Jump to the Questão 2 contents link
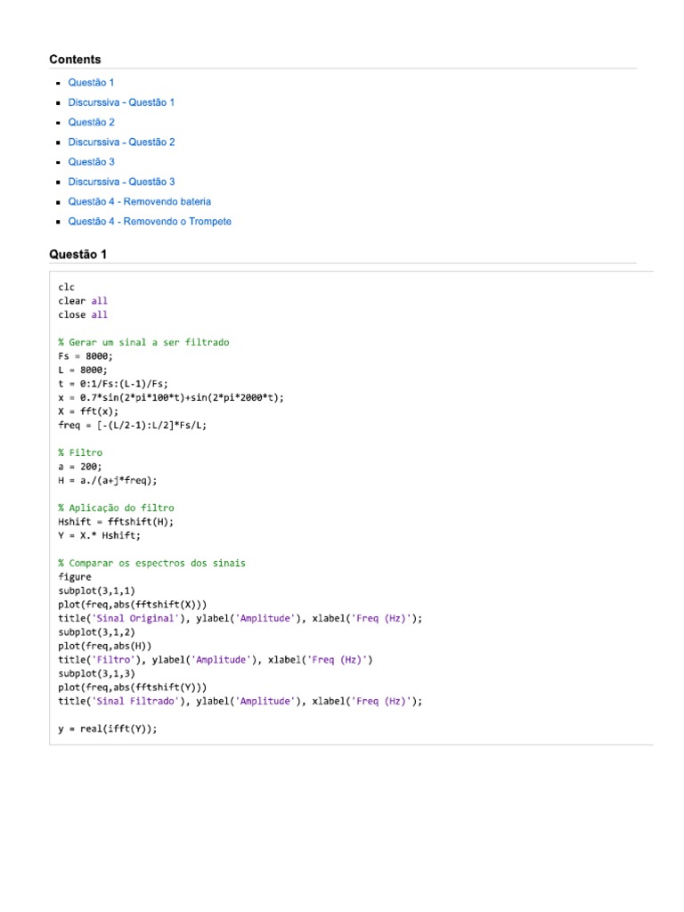Image resolution: width=684 pixels, height=912 pixels. click(x=91, y=122)
